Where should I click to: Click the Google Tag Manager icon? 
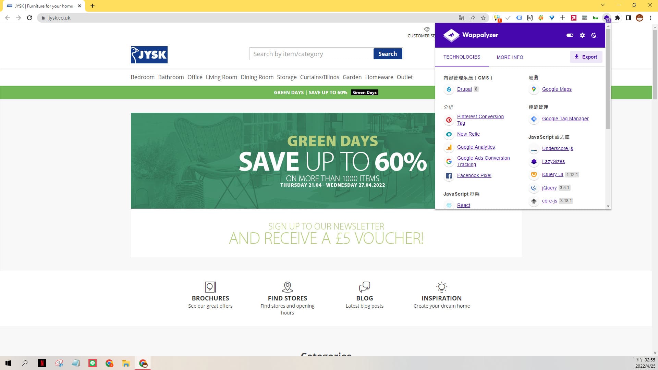pyautogui.click(x=533, y=118)
